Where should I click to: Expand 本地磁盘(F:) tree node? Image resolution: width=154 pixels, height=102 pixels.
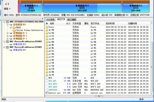[8, 39]
